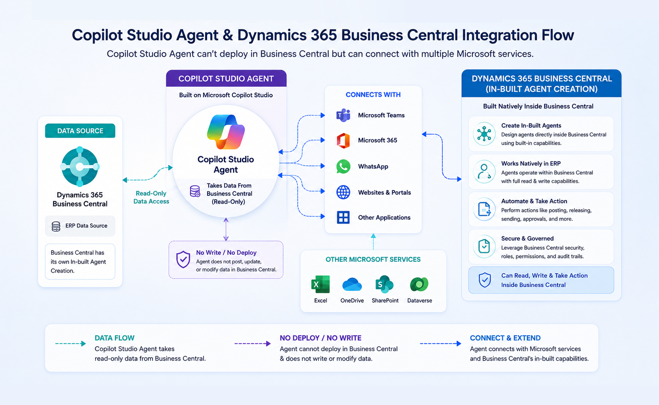Click the Secure & Governed clipboard icon

(x=484, y=247)
